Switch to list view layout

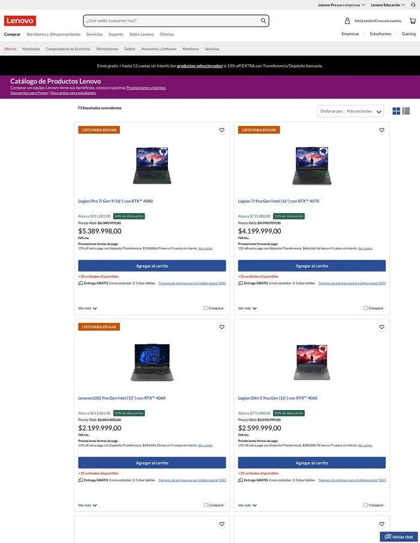click(406, 111)
